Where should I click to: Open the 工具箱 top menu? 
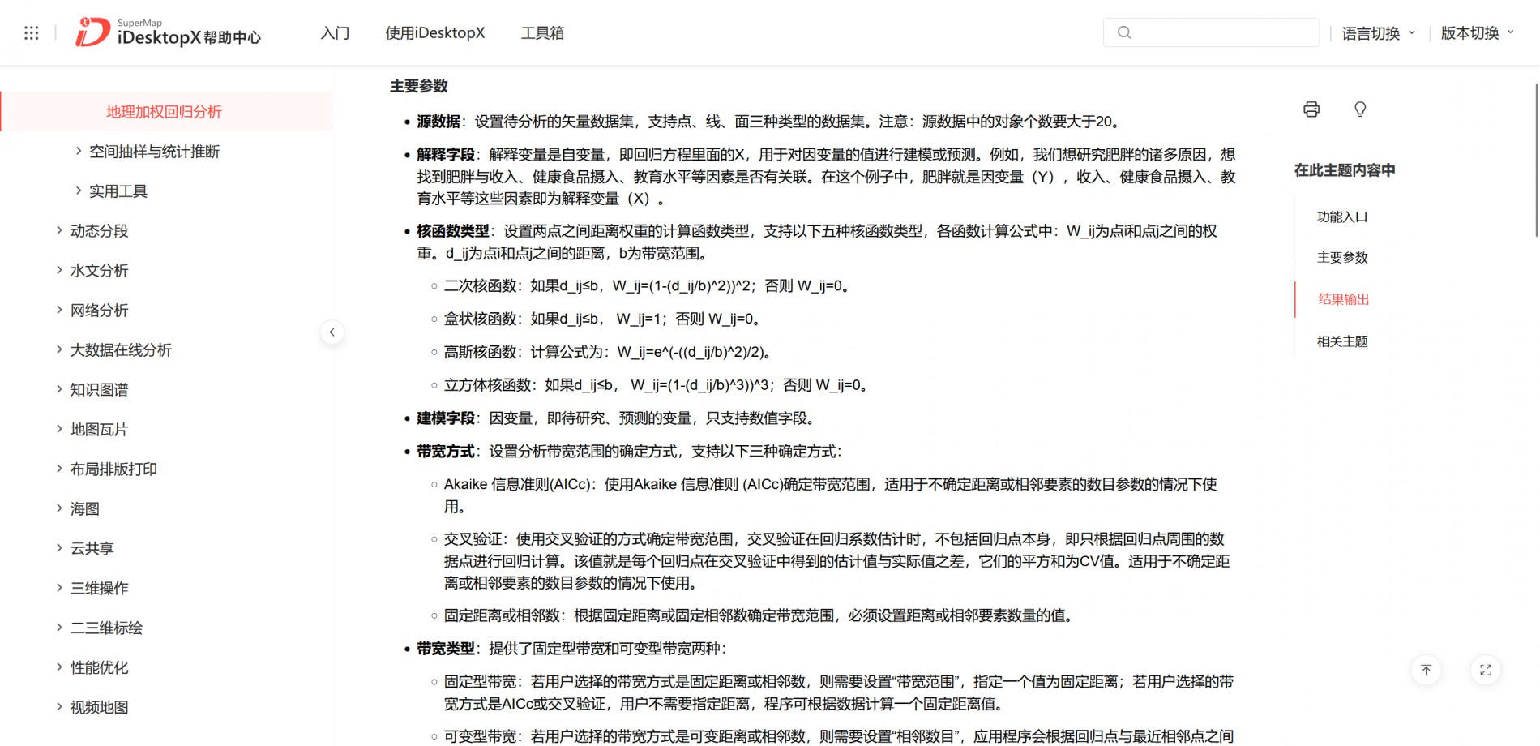click(x=542, y=33)
